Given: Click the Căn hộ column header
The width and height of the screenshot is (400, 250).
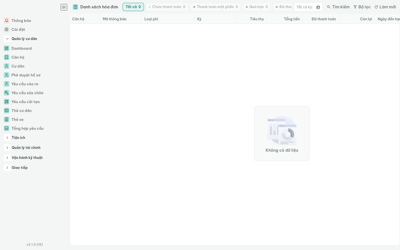Looking at the screenshot, I should pyautogui.click(x=85, y=19).
